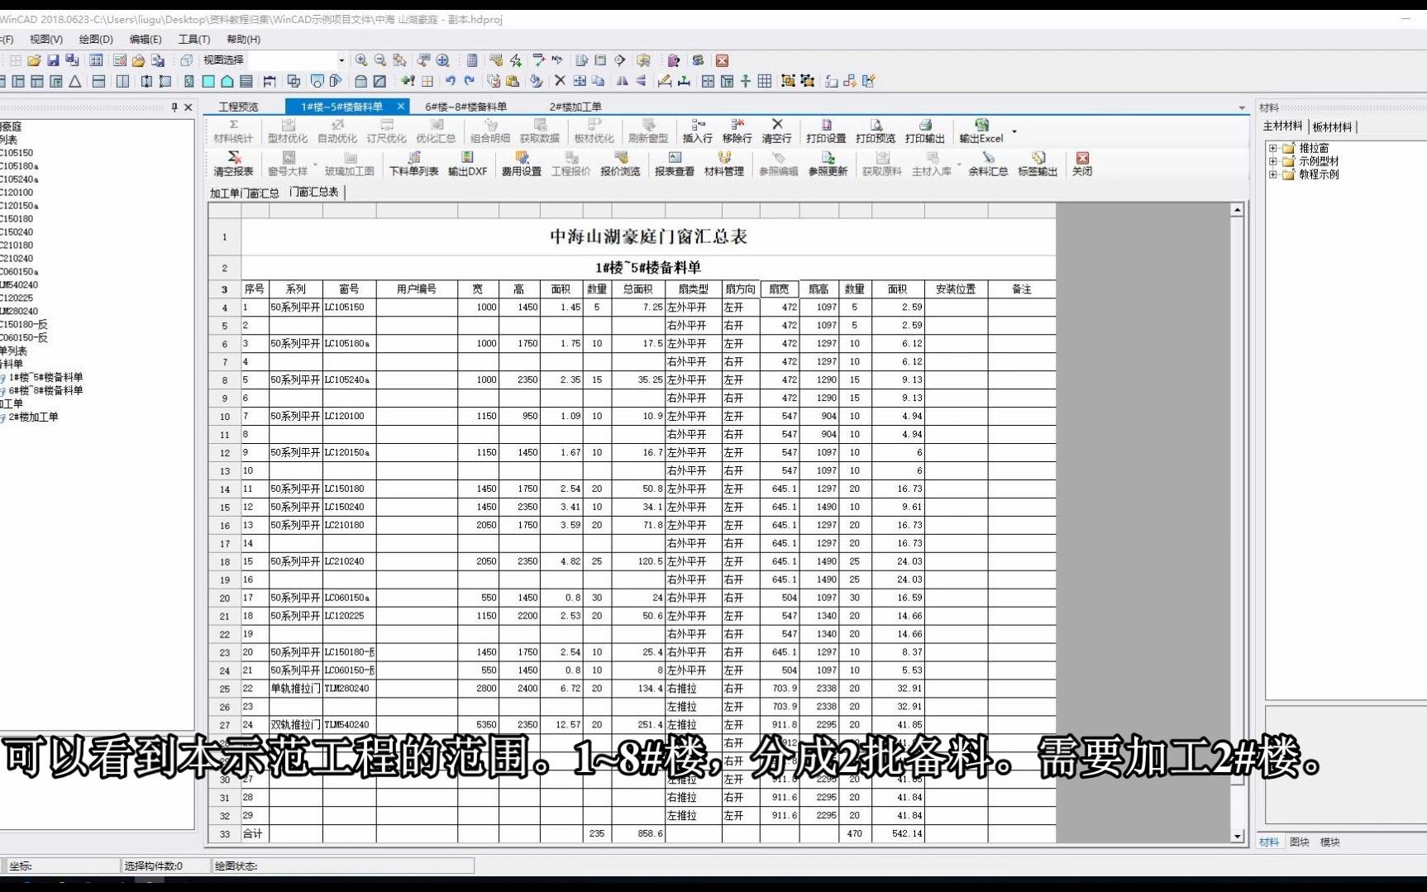Viewport: 1427px width, 892px height.
Task: Click the delete X icon in drawing toolbar
Action: click(560, 81)
